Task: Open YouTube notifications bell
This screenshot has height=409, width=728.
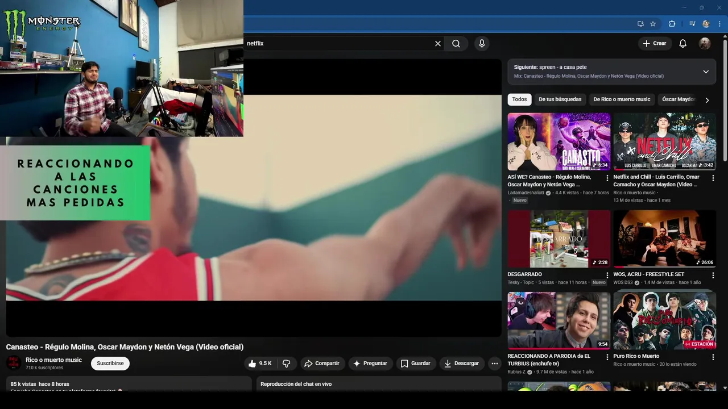Action: pos(683,44)
